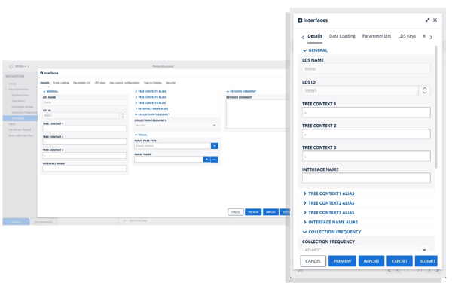Click SUBMIT in the narrow Interfaces panel
The height and width of the screenshot is (301, 452).
[426, 261]
